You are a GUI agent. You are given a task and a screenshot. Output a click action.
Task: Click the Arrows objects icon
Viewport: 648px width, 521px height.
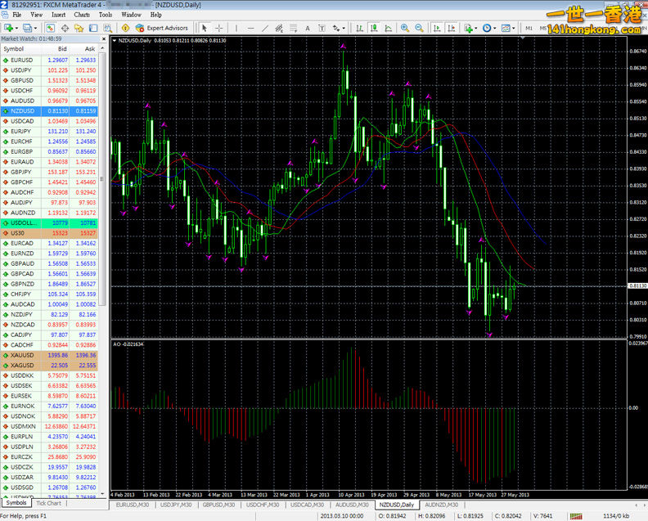pos(336,28)
